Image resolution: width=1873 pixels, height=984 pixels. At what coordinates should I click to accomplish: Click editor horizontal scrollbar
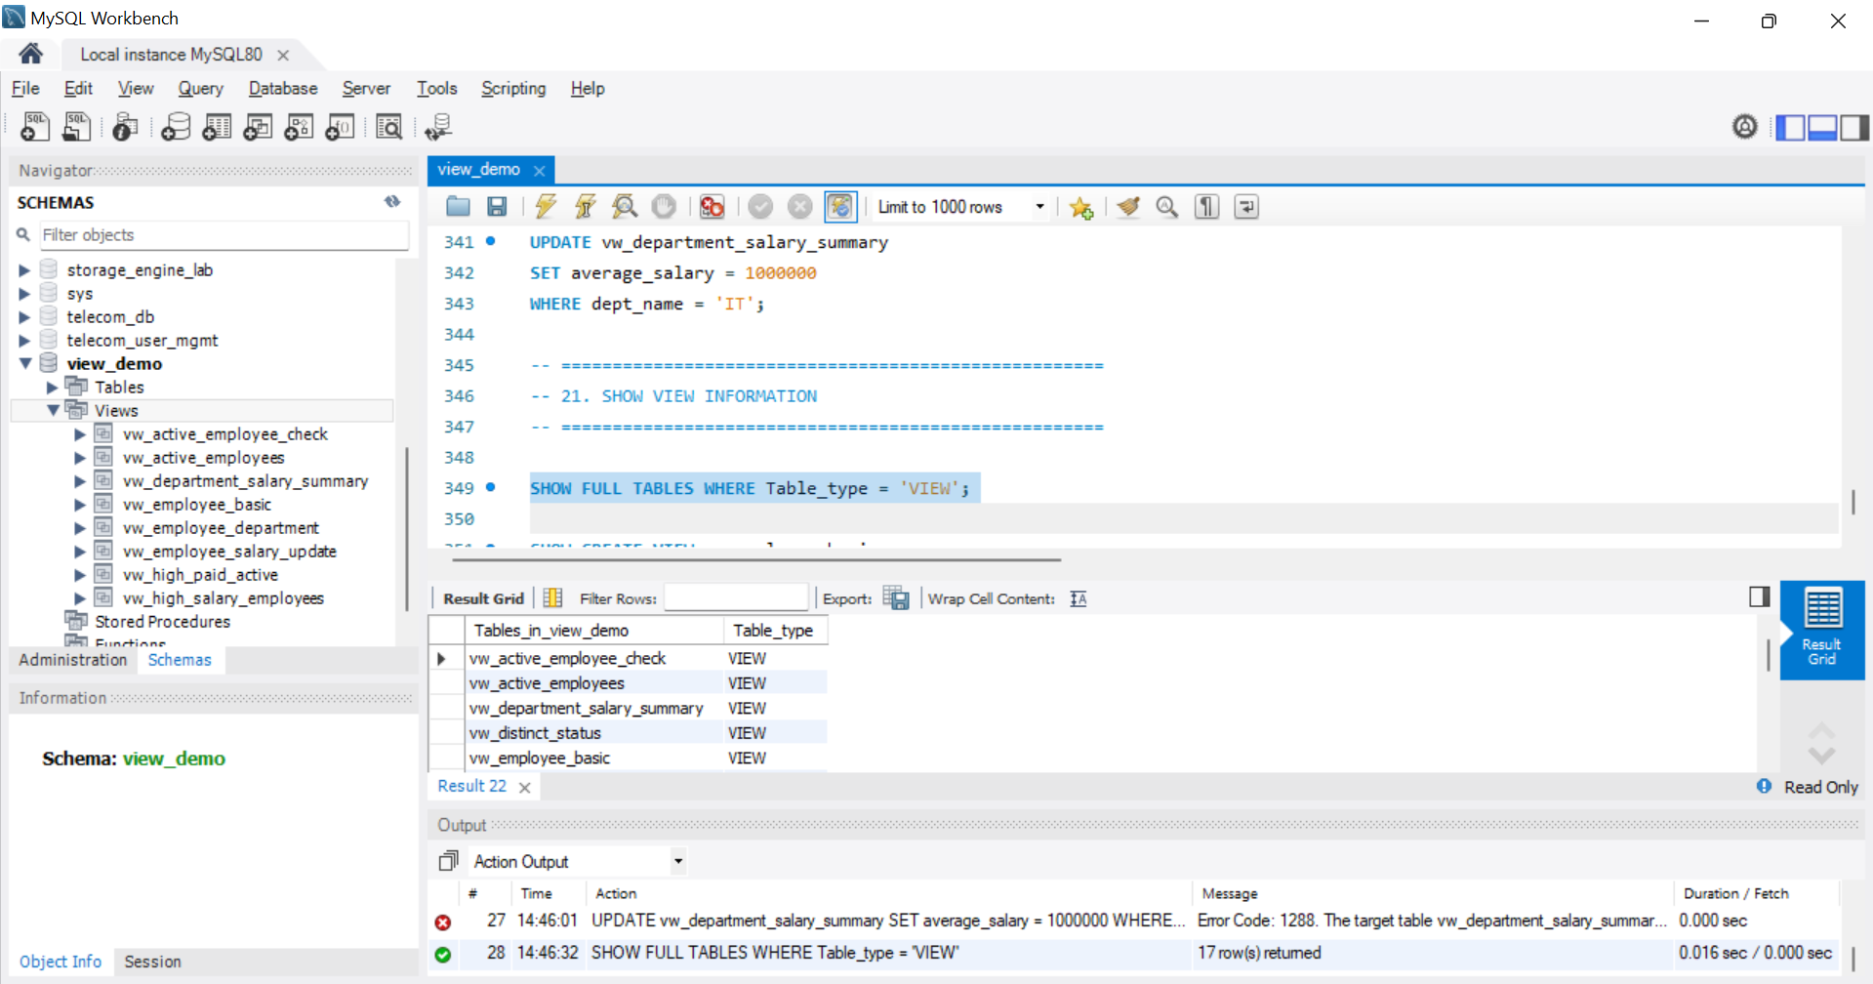(756, 560)
